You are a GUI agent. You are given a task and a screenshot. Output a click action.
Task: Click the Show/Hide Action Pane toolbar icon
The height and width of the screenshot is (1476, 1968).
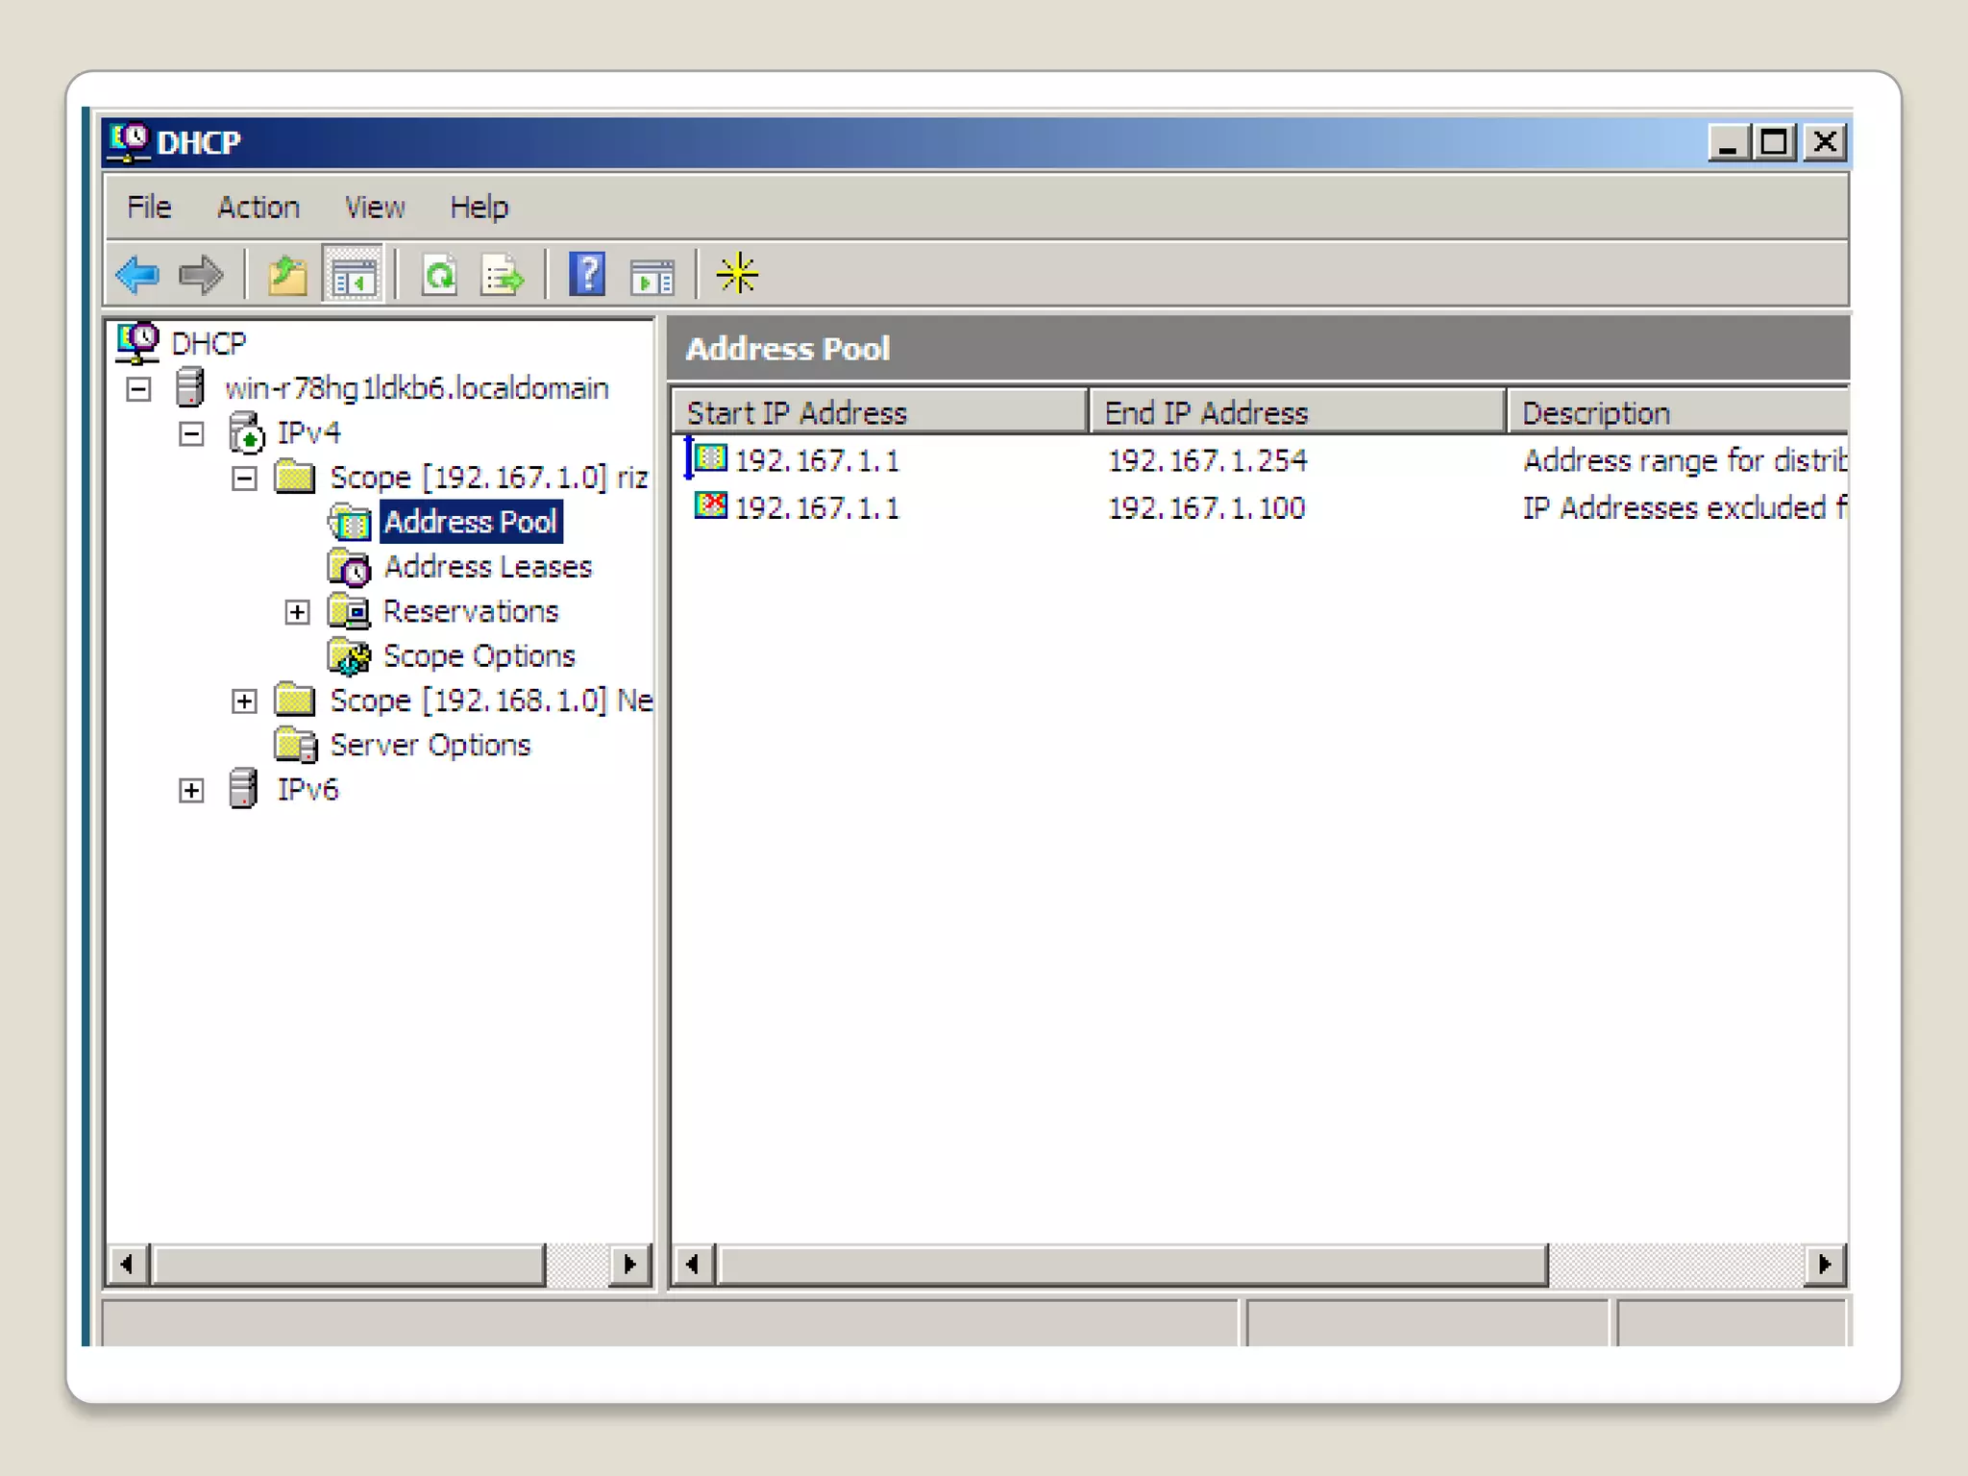(x=652, y=276)
